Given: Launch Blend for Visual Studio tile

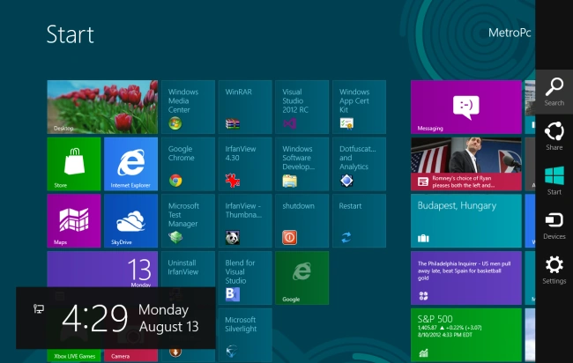Looking at the screenshot, I should click(245, 278).
